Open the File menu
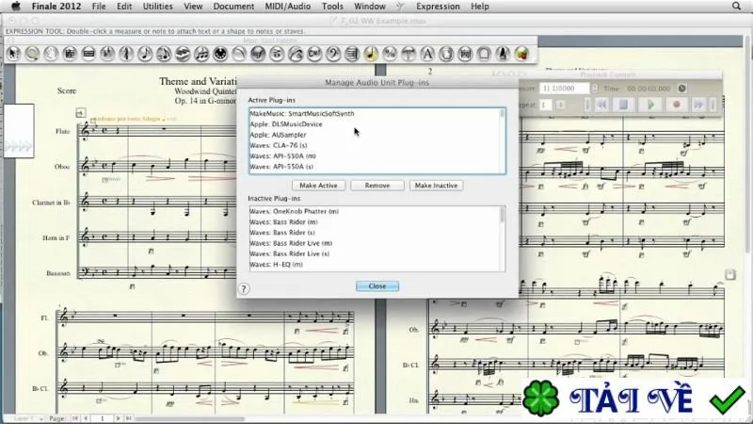 click(99, 7)
